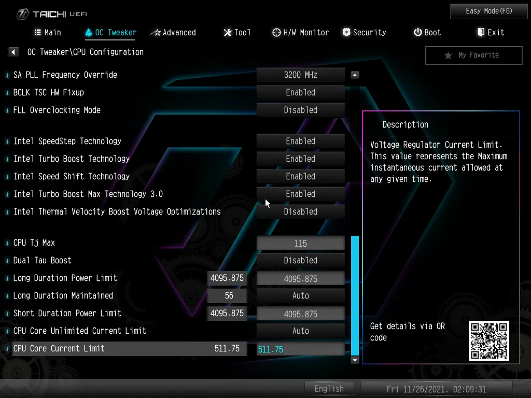Toggle BCLK TSC HW Fixup Enabled value
The height and width of the screenshot is (398, 531).
pos(301,92)
